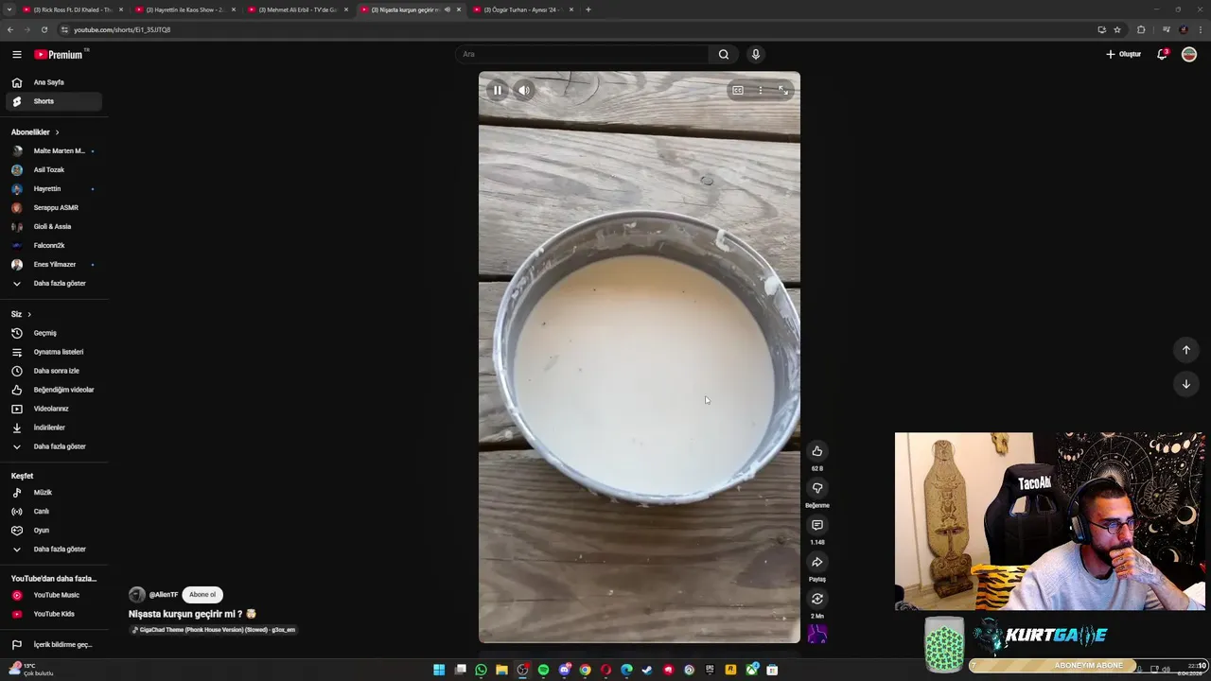Open the Enes Yilmazer channel
The width and height of the screenshot is (1211, 681).
pos(54,265)
